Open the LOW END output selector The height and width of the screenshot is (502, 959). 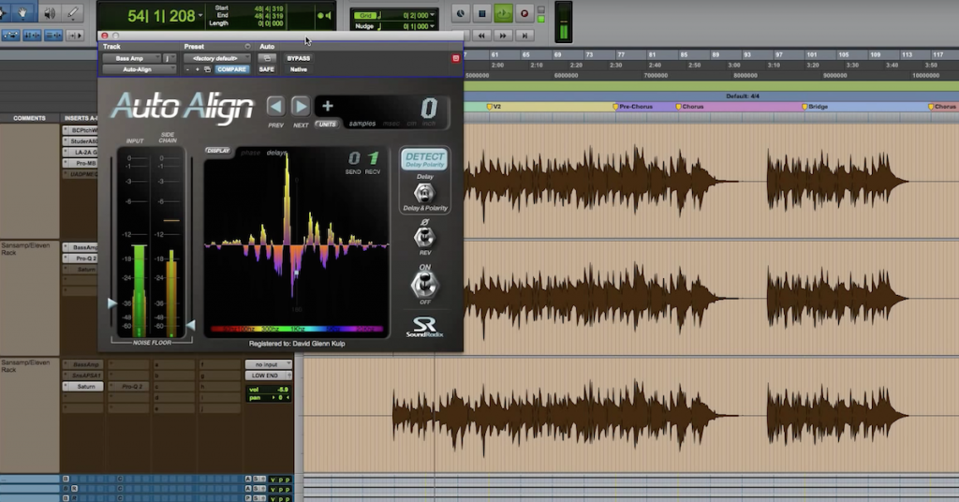[x=268, y=376]
